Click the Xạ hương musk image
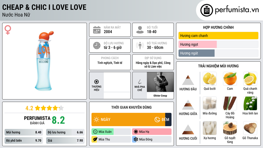Image resolution: width=263 pixels, height=148 pixels. tap(210, 128)
